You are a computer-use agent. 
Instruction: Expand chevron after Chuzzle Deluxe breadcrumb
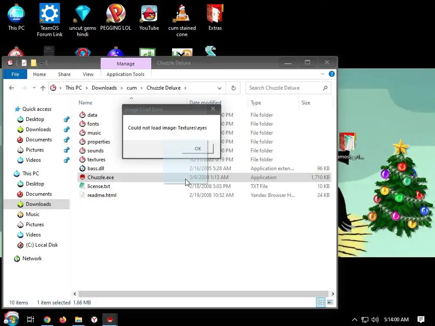(x=185, y=88)
